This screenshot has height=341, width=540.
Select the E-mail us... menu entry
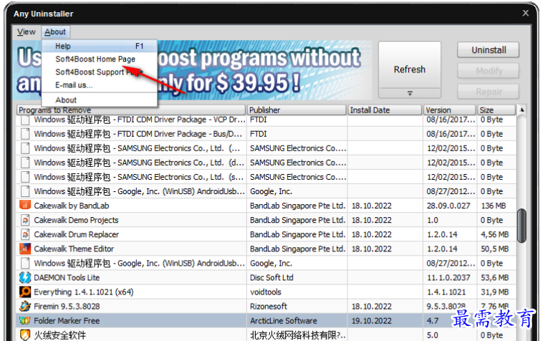99,85
